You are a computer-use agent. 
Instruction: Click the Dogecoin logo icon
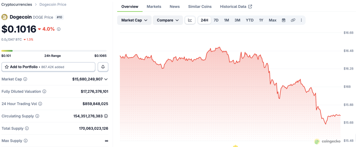[x=5, y=17]
